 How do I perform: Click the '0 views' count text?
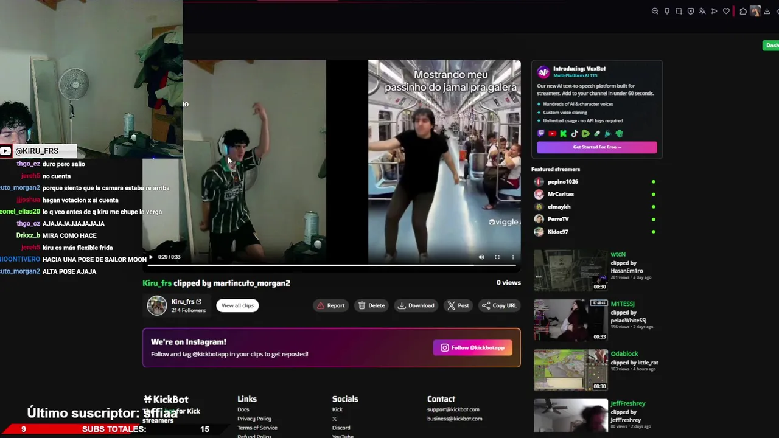coord(509,283)
